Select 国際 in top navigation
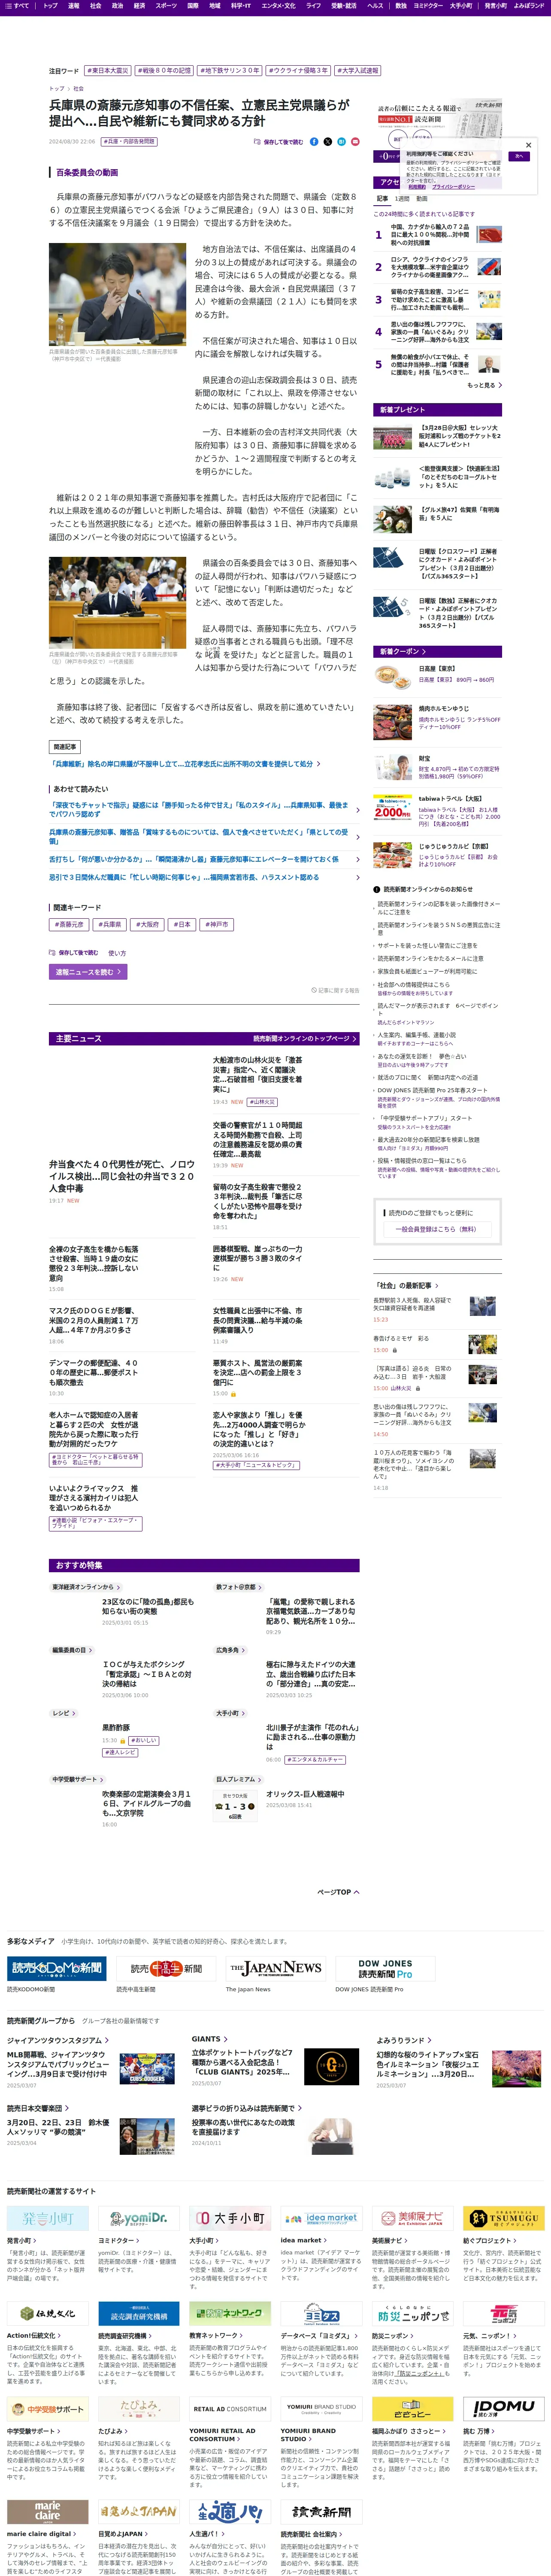Screen dimensions: 551x2576 pos(193,6)
